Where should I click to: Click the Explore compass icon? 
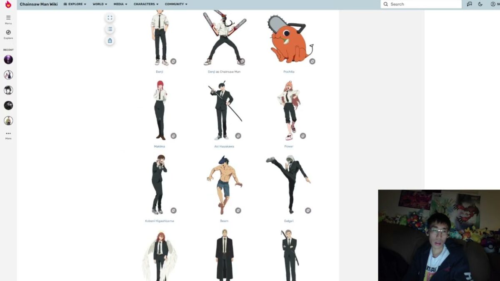point(8,32)
